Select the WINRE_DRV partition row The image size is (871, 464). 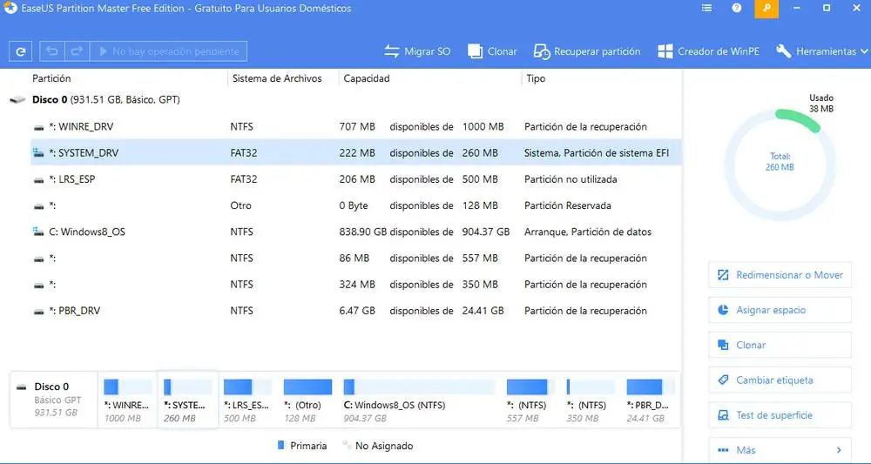click(x=355, y=126)
